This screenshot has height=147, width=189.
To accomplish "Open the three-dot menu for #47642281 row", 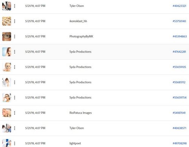I will [x=15, y=52].
